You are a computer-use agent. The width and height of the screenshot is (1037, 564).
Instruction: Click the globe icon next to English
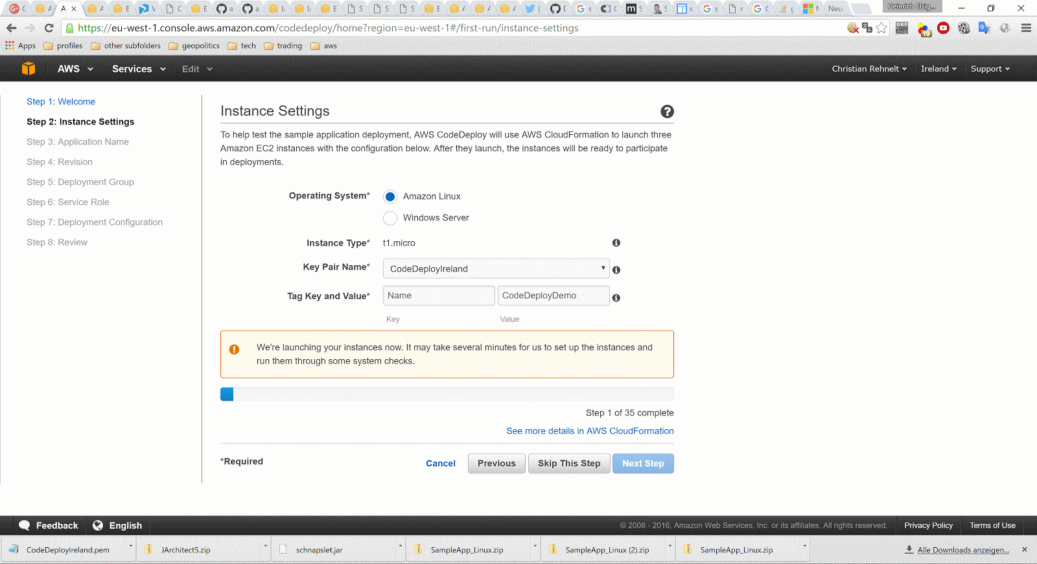(x=98, y=526)
